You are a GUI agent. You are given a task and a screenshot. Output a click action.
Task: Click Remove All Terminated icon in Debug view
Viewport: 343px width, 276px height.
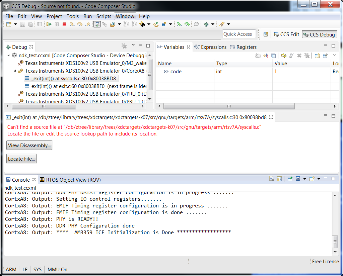(124, 46)
